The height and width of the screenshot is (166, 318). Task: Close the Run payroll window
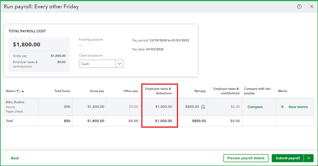(312, 7)
